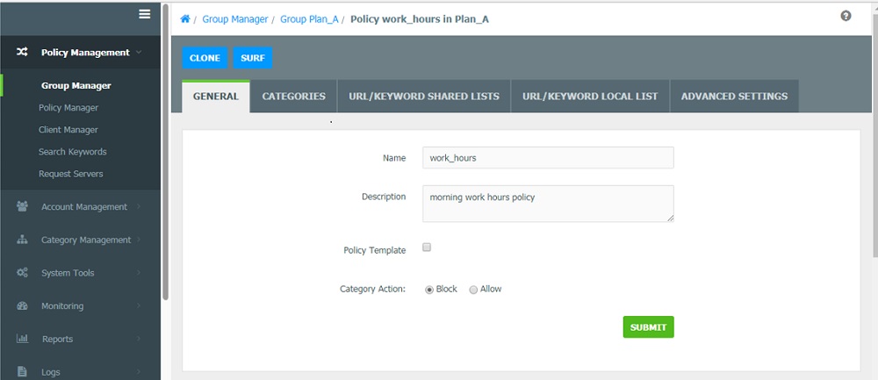Click the Surf button
878x380 pixels.
point(253,58)
